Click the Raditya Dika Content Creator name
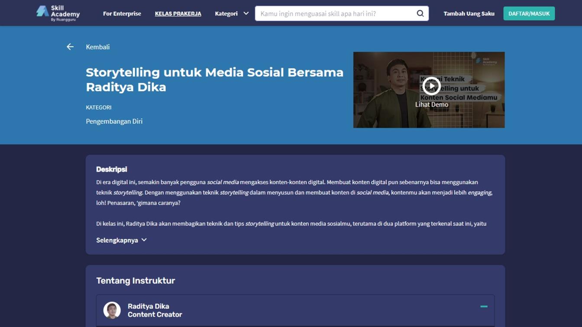 [x=155, y=310]
